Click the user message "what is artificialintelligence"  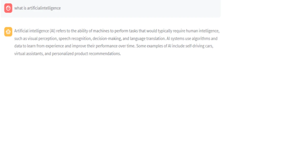(x=37, y=8)
